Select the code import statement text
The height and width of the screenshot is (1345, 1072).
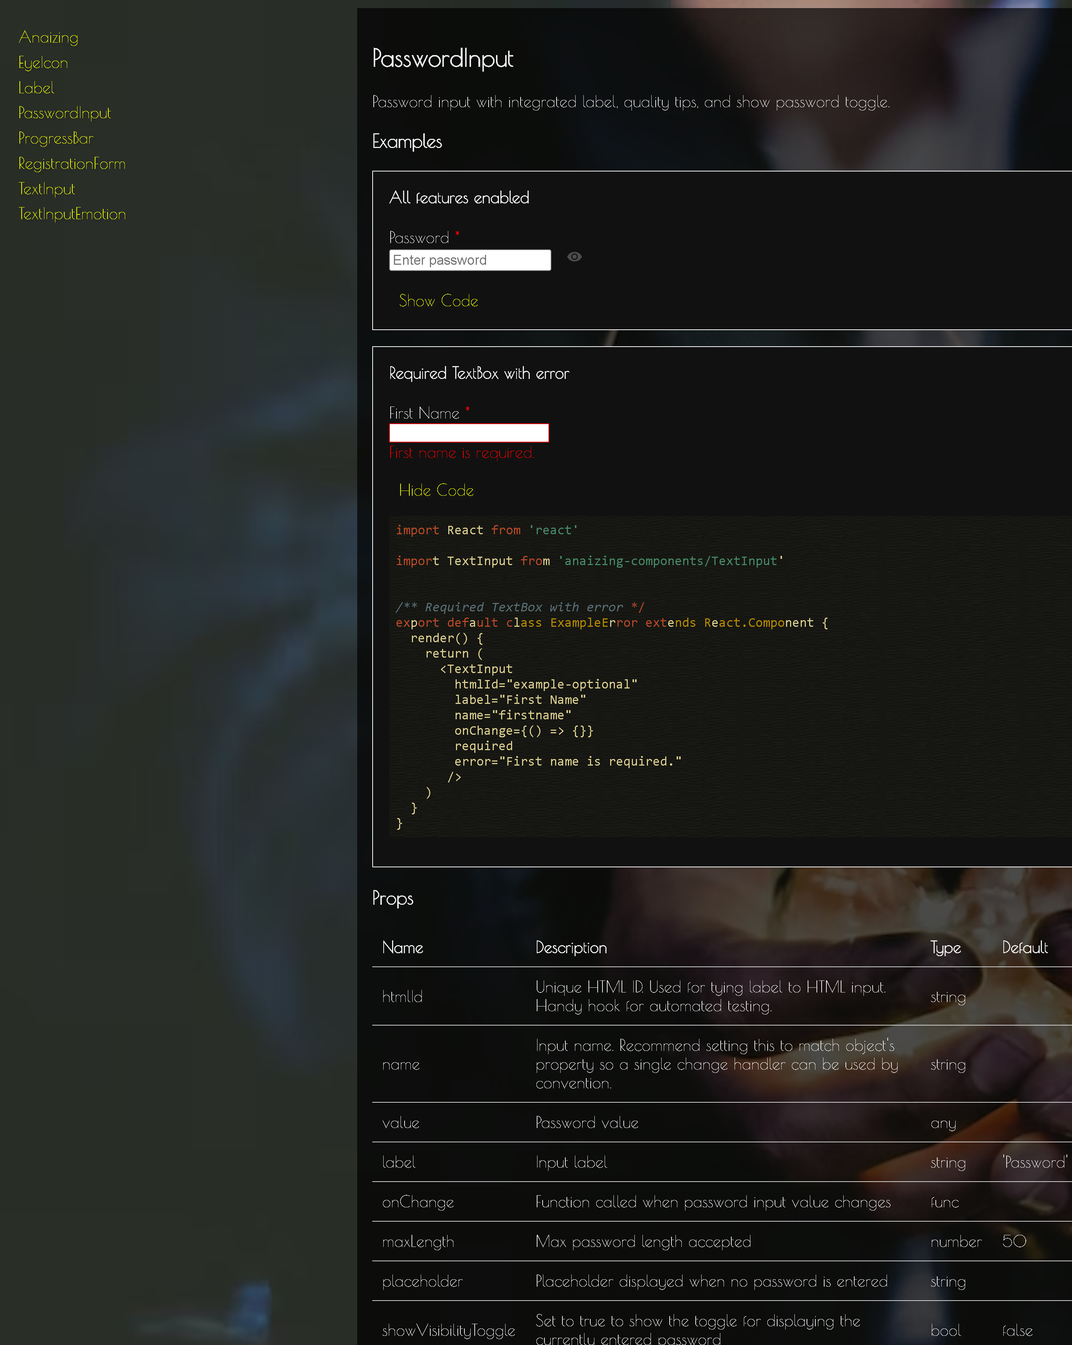486,529
